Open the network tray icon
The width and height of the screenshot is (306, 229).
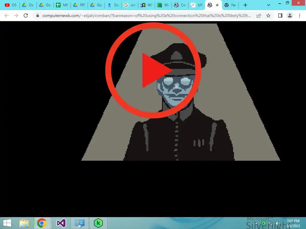click(271, 223)
